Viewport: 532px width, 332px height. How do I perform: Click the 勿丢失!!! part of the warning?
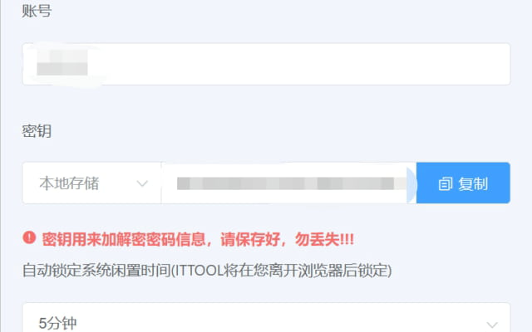324,240
